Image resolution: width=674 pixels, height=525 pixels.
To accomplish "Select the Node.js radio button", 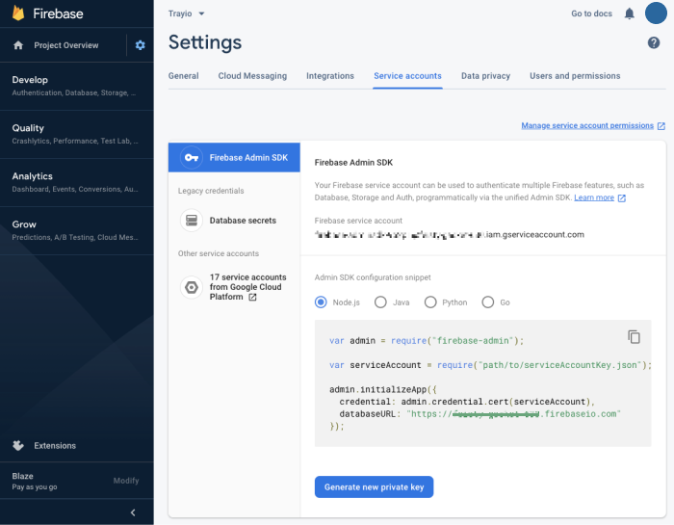I will 322,302.
